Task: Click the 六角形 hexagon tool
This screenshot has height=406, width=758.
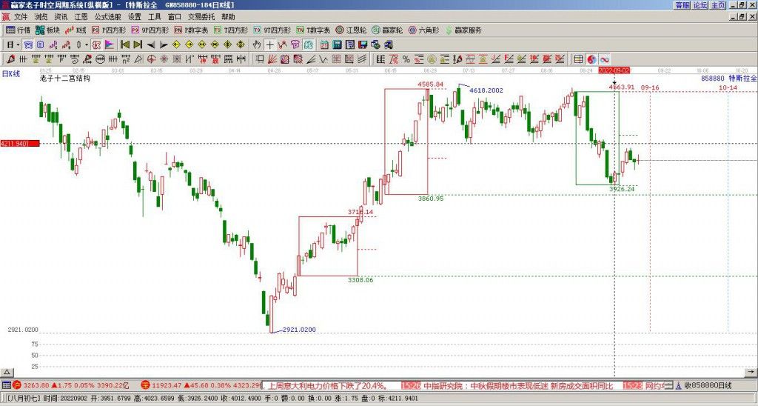Action: pos(423,30)
